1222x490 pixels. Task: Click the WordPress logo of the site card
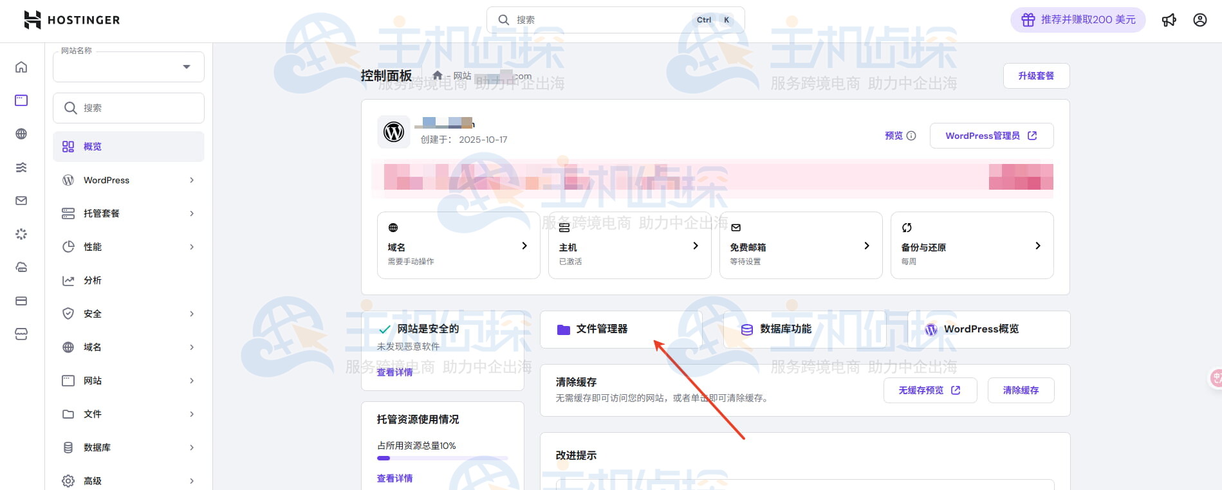(394, 132)
